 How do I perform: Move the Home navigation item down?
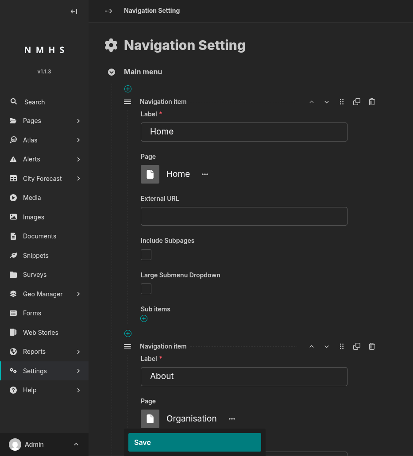pos(327,102)
